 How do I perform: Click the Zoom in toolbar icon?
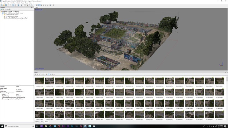pyautogui.click(x=30, y=5)
